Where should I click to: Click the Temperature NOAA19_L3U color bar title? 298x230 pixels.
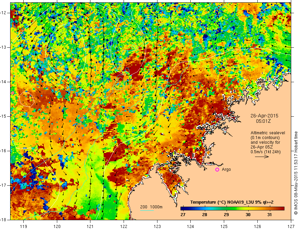click(232, 202)
